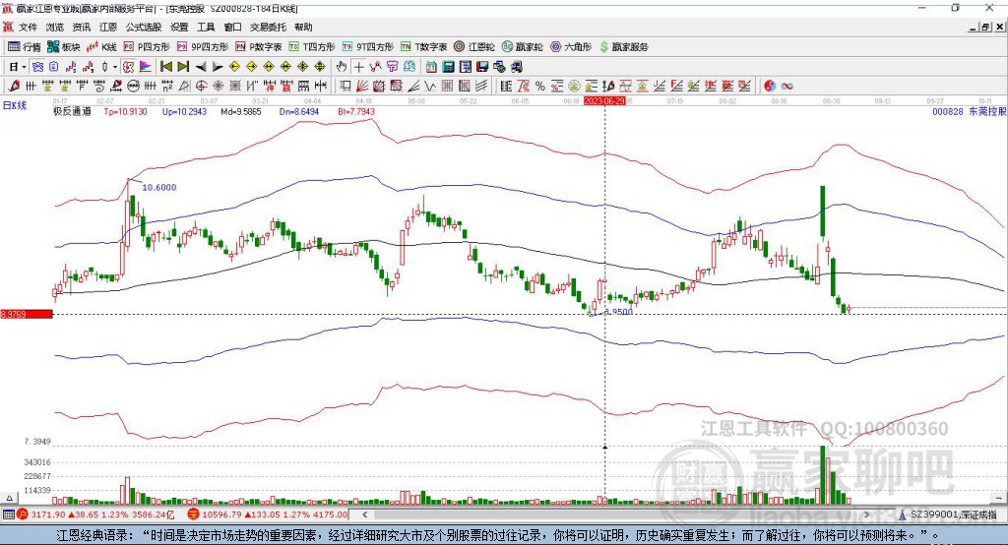Image resolution: width=1008 pixels, height=545 pixels.
Task: Open the 工具 menu
Action: coord(206,27)
